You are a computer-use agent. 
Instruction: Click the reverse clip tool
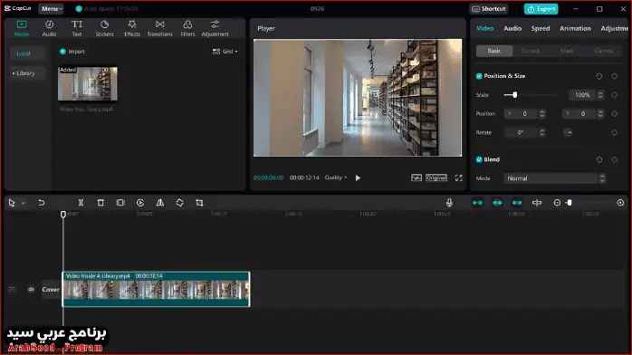tap(140, 203)
